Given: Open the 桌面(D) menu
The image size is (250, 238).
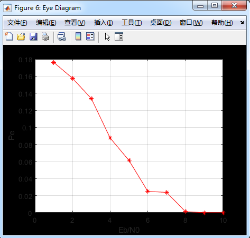Looking at the screenshot, I should point(161,23).
